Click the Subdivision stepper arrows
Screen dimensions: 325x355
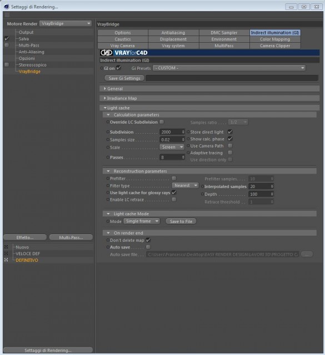coord(183,132)
